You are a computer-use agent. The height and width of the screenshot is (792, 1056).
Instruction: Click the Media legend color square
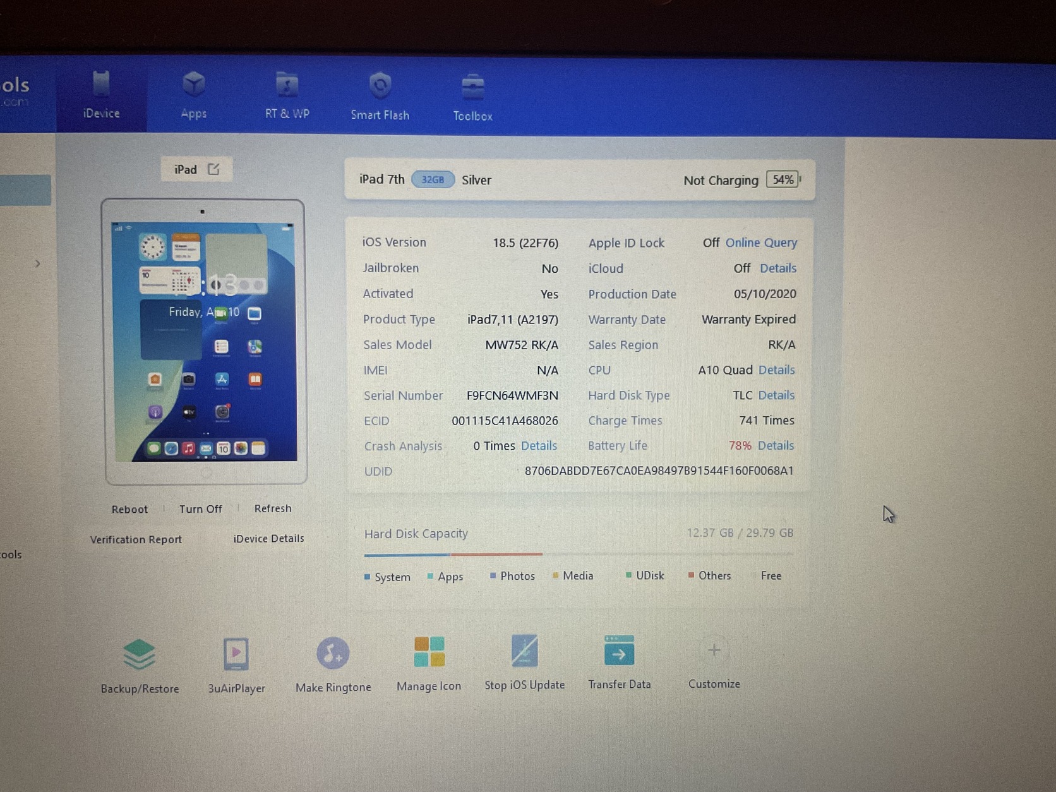point(555,575)
